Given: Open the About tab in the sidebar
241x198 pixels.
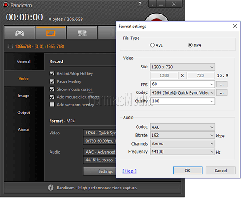Looking at the screenshot, I should [x=24, y=130].
